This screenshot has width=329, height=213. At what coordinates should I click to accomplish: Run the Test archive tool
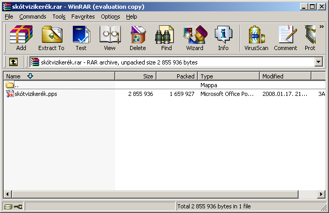(x=81, y=38)
